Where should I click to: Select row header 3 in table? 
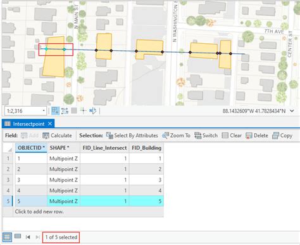click(x=8, y=180)
